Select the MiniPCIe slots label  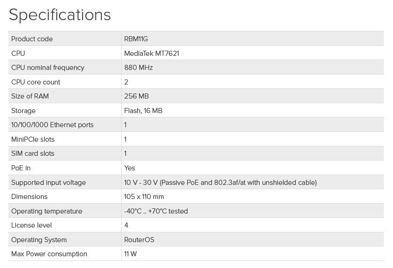tap(33, 139)
